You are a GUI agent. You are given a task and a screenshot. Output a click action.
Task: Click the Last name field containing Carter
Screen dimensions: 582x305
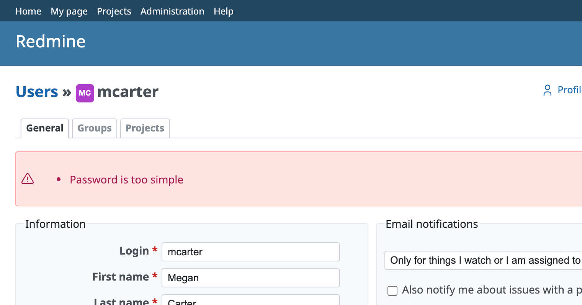251,300
